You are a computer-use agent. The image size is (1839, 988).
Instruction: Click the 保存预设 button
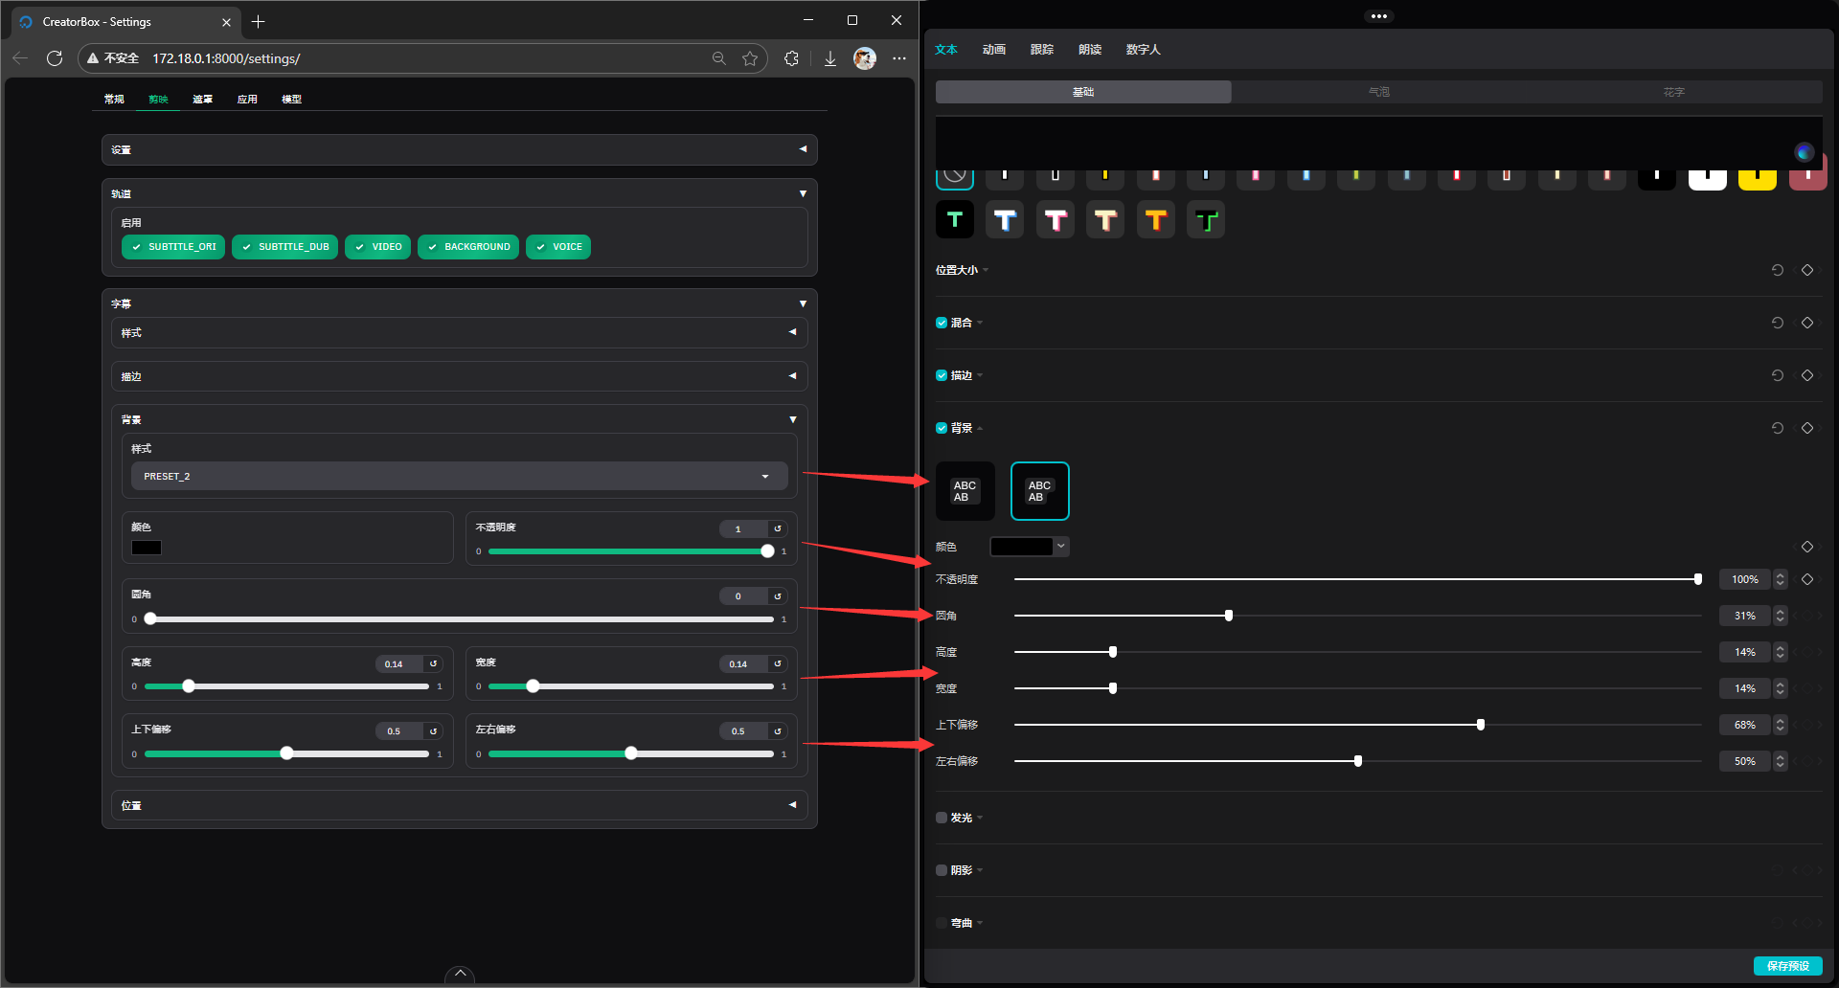point(1788,966)
